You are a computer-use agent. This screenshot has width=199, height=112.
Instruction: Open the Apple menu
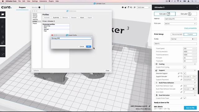[3, 1]
